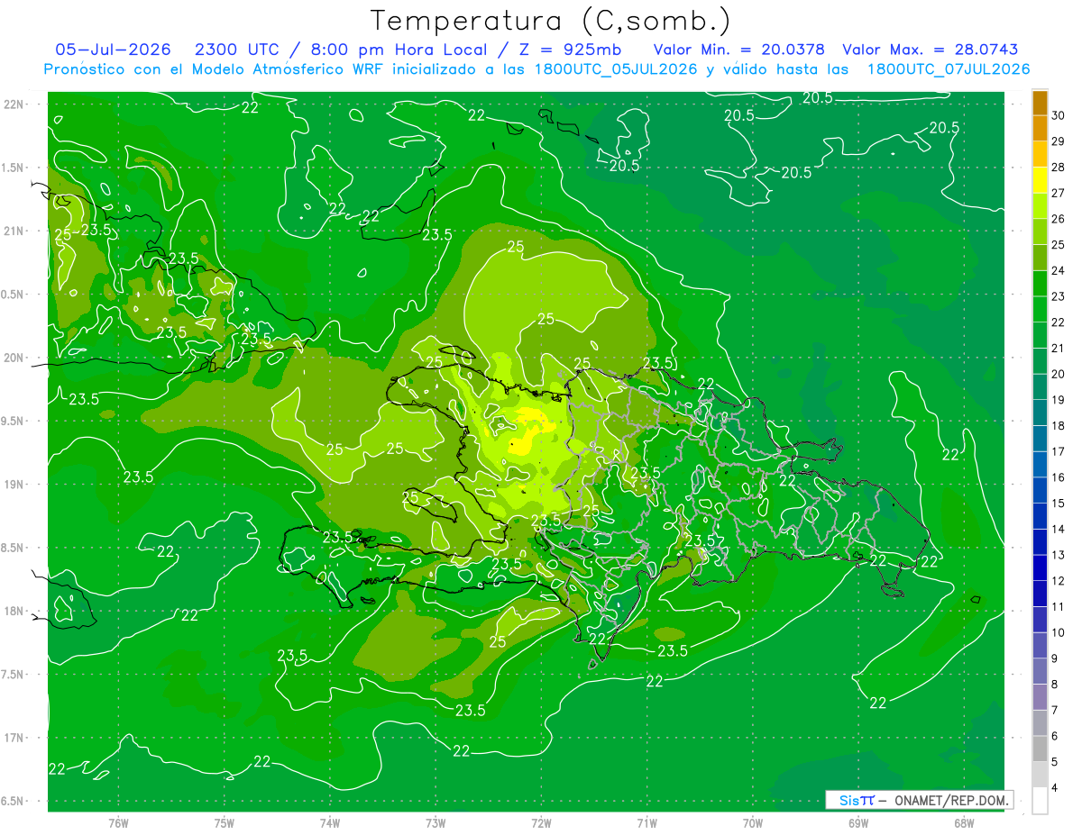The height and width of the screenshot is (835, 1082).
Task: Click the "SisTT – ONAMET/REP.DOM." credit box
Action: [919, 800]
